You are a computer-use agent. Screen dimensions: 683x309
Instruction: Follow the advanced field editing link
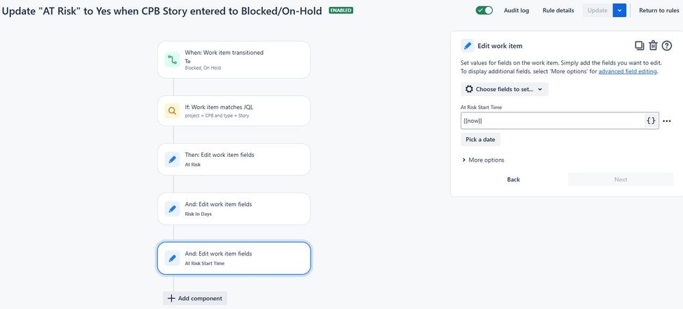point(628,71)
